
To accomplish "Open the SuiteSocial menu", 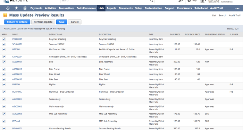I will [x=201, y=8].
